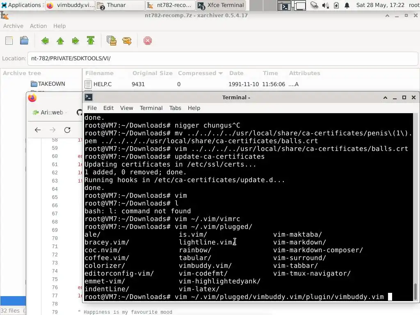The image size is (420, 315).
Task: Select the TAKEOWN folder in archive tree
Action: (x=48, y=84)
